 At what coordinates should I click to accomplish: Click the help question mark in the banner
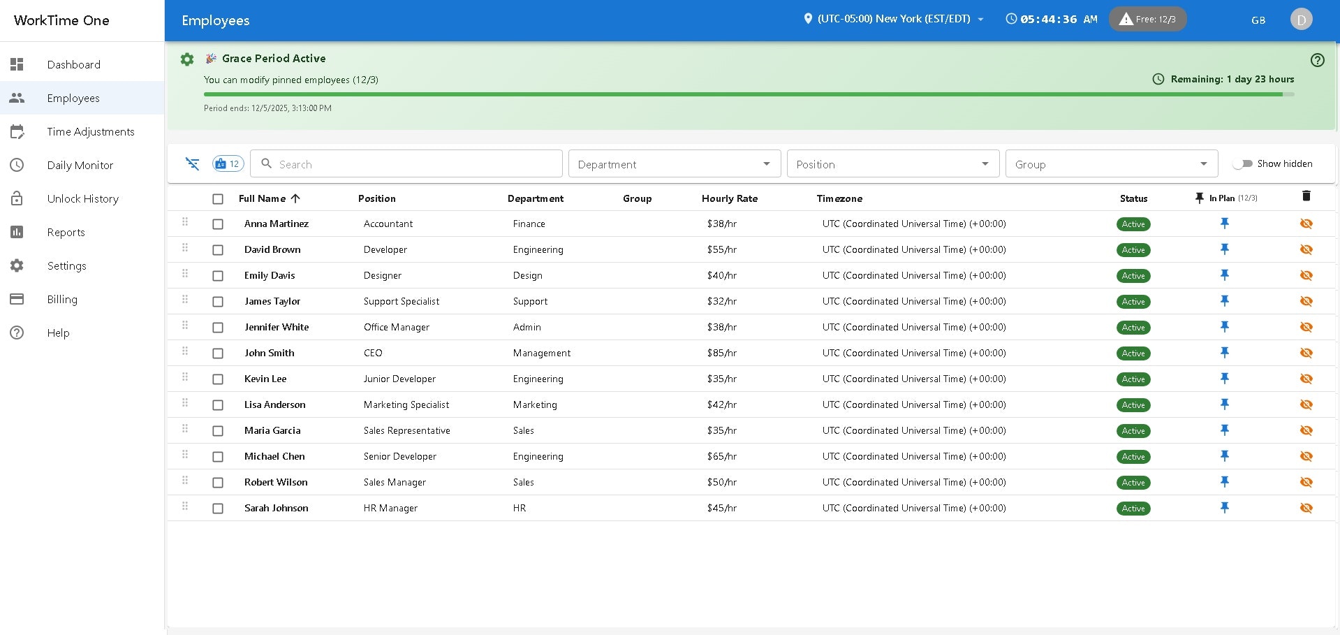click(1317, 60)
